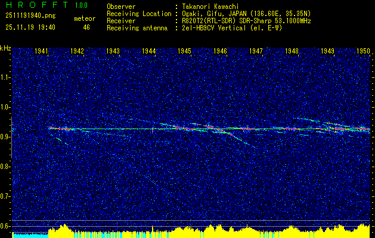Click the gray vertical frequency range bar
This screenshot has height=238, width=375.
(x=11, y=137)
